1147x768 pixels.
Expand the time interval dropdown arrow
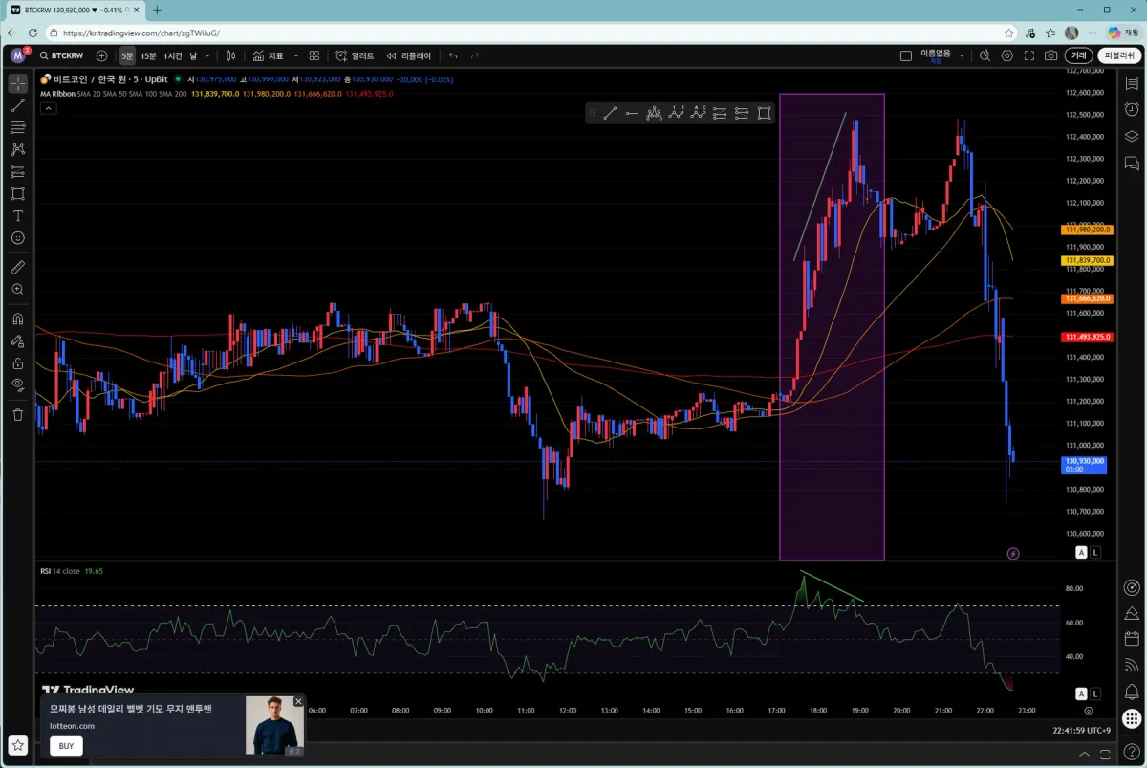[207, 56]
